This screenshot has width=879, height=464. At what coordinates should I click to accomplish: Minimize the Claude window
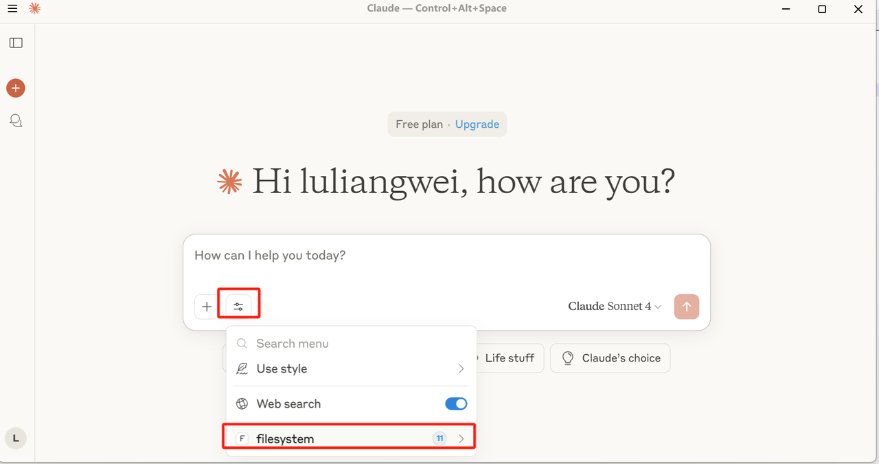coord(786,9)
